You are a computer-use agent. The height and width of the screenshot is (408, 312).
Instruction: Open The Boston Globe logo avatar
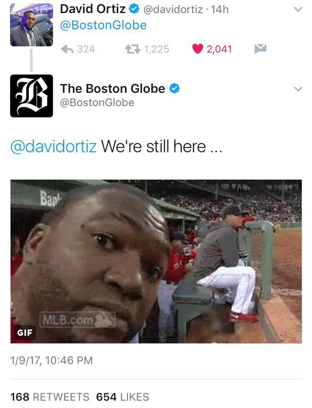[x=32, y=96]
